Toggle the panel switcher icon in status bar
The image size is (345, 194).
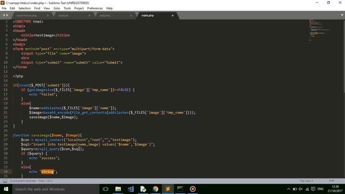5,181
